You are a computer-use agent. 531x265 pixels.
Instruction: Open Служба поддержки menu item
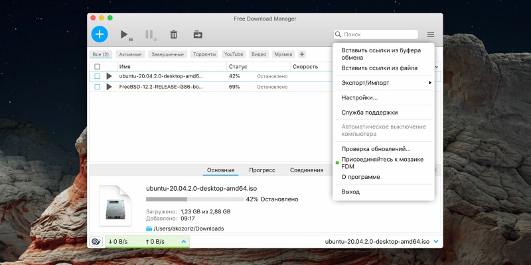(x=384, y=113)
